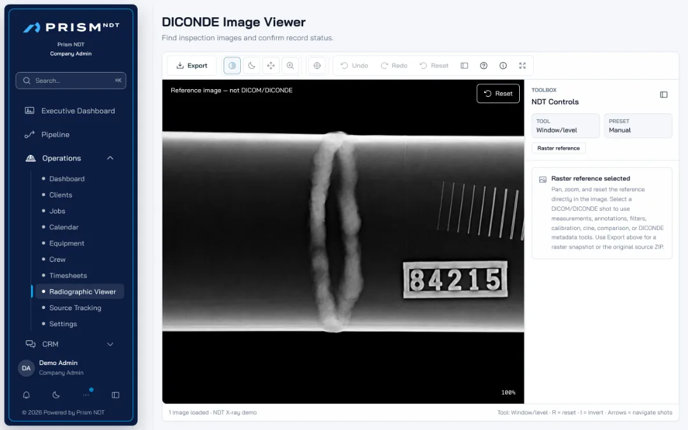
Task: Open more options ellipsis in sidebar footer
Action: (86, 395)
